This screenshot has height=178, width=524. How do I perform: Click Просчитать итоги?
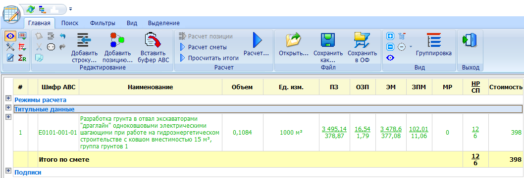(x=209, y=58)
